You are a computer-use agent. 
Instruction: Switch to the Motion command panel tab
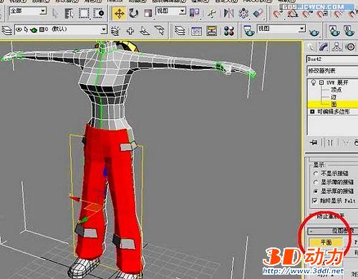[x=350, y=47]
